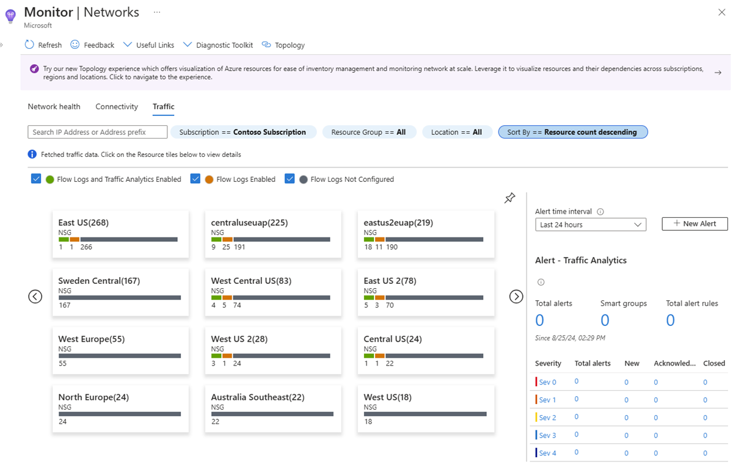The width and height of the screenshot is (733, 470).
Task: Click the IP Address search field
Action: tap(97, 131)
